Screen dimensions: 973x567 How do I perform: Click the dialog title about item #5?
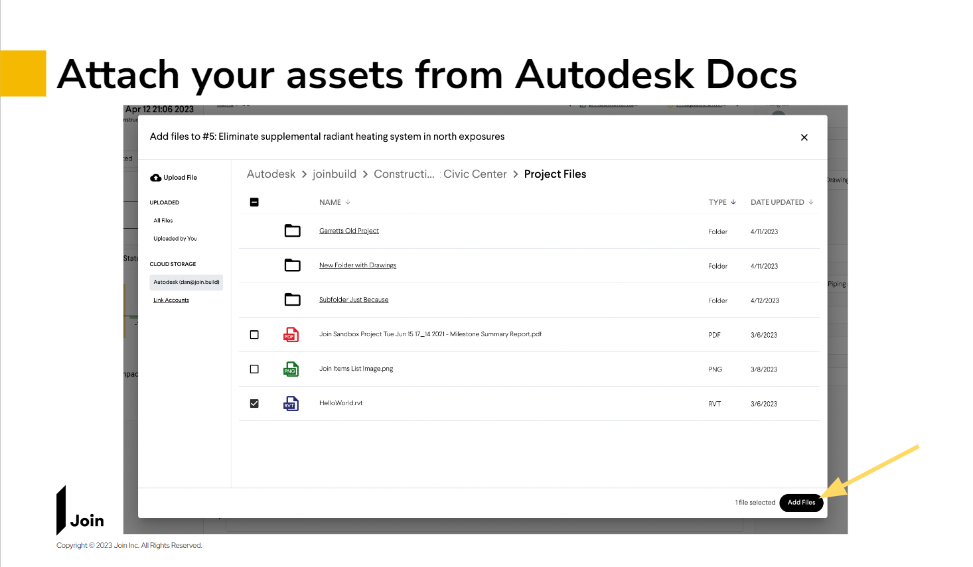point(327,137)
